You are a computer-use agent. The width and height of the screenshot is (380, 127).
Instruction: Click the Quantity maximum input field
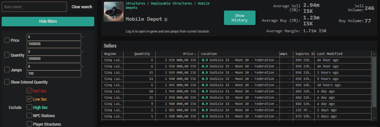click(x=54, y=59)
